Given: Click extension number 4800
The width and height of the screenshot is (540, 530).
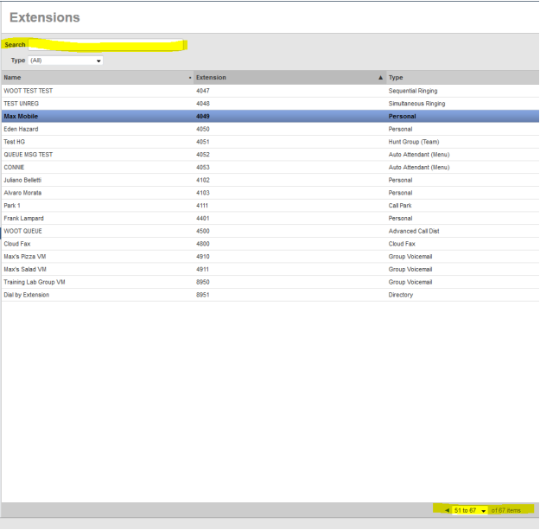Looking at the screenshot, I should tap(203, 244).
